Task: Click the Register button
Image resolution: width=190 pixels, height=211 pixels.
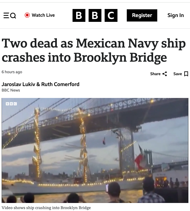Action: [x=142, y=15]
